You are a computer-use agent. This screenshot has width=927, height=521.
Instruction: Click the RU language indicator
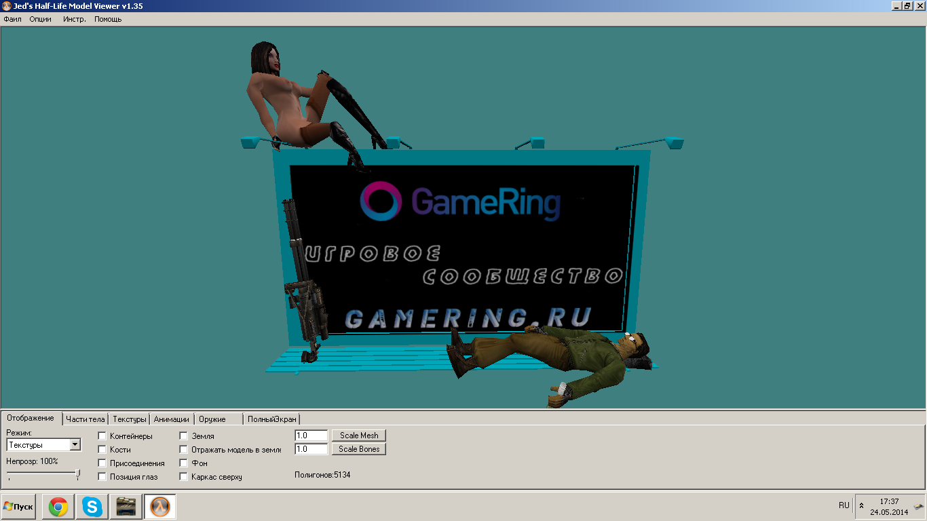coord(844,505)
